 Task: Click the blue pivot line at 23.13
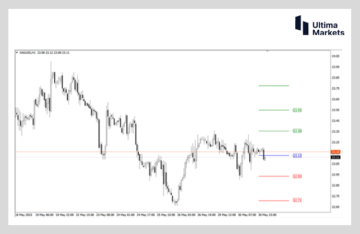(274, 155)
